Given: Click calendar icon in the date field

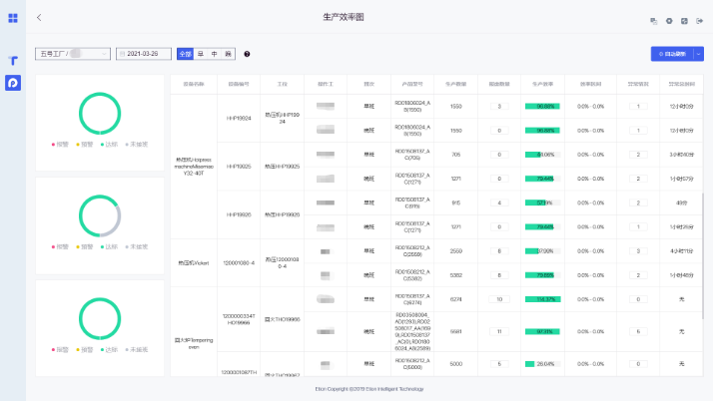Looking at the screenshot, I should 122,54.
